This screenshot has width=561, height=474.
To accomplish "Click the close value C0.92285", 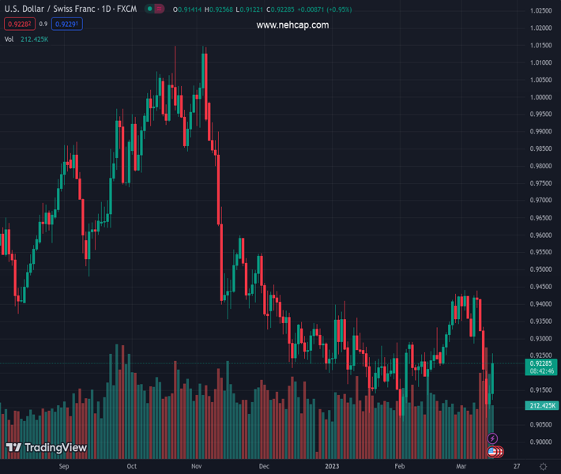I will [280, 9].
